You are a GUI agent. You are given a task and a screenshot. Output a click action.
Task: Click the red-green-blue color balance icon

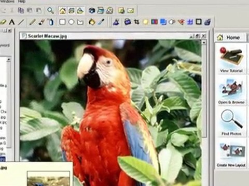click(155, 22)
